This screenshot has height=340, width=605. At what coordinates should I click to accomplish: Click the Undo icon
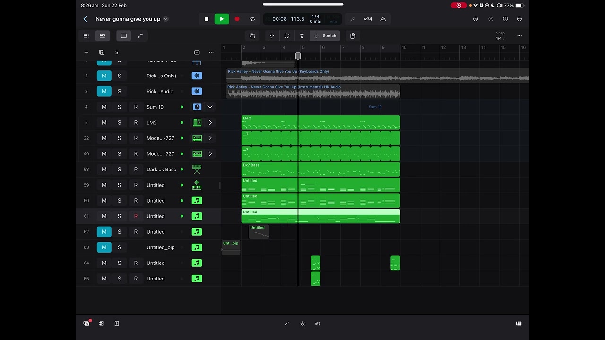(475, 19)
